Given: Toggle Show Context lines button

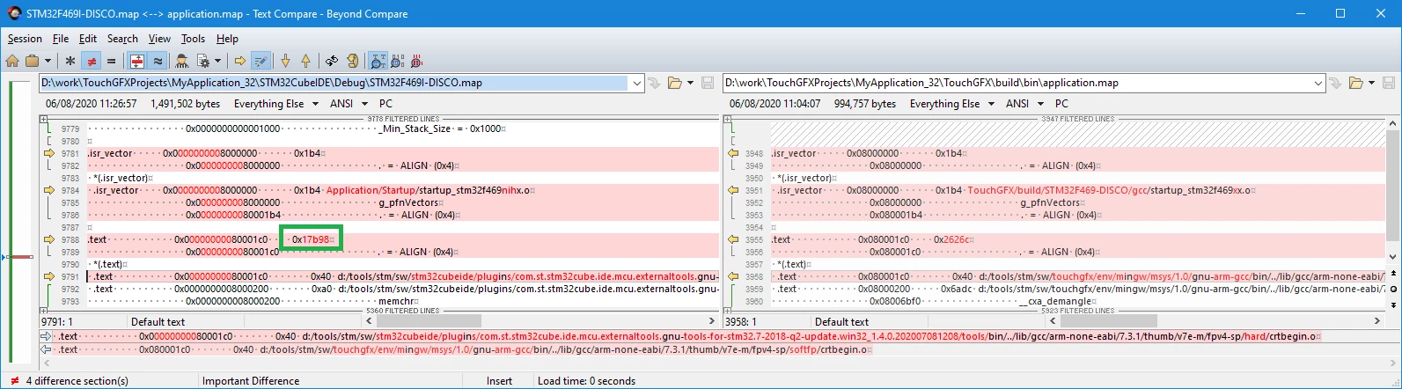Looking at the screenshot, I should tap(136, 61).
